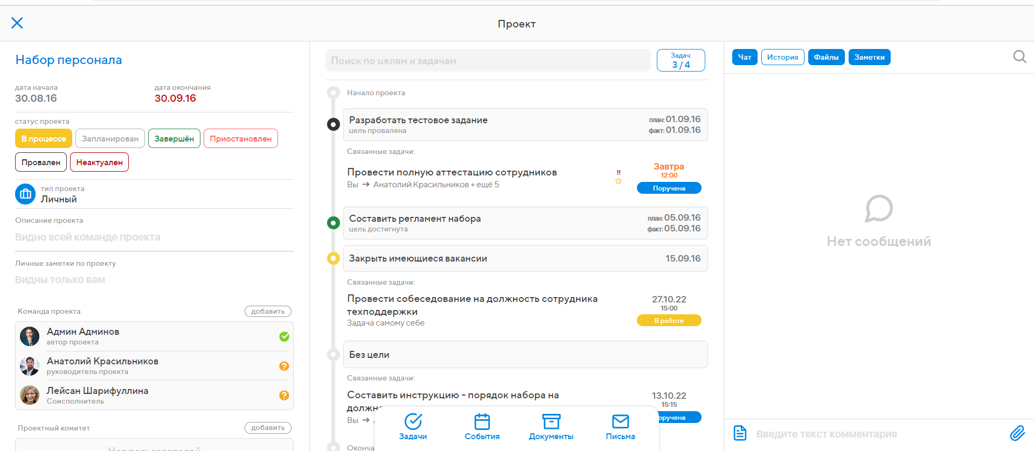Toggle the star on attestation task
The height and width of the screenshot is (451, 1034).
(619, 181)
